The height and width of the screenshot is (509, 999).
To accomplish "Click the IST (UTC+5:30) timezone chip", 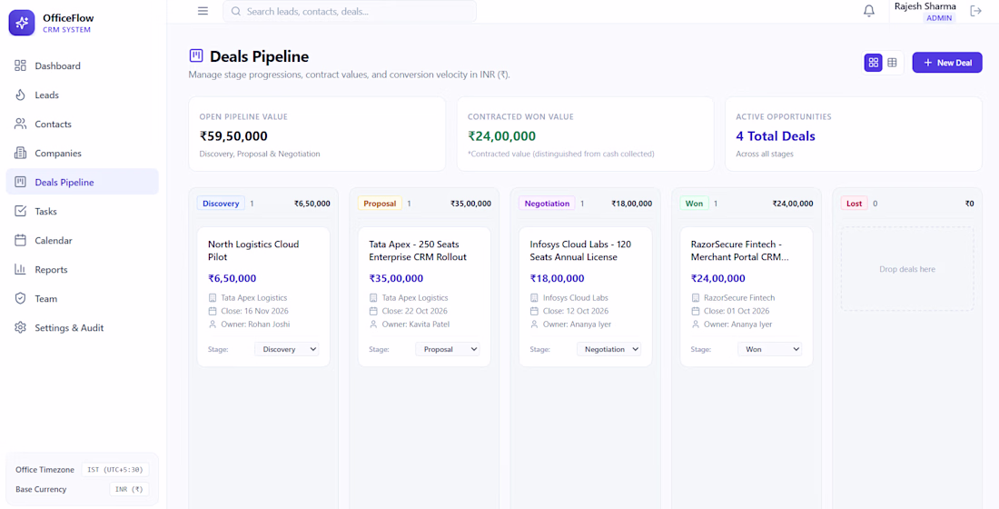I will [115, 469].
